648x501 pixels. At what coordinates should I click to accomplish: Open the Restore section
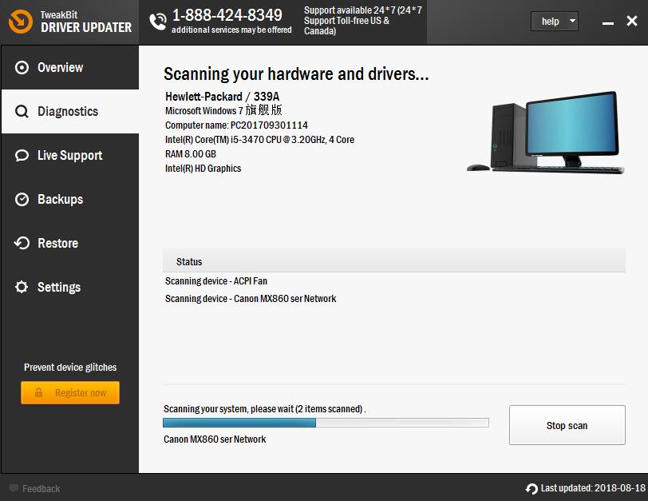[70, 243]
